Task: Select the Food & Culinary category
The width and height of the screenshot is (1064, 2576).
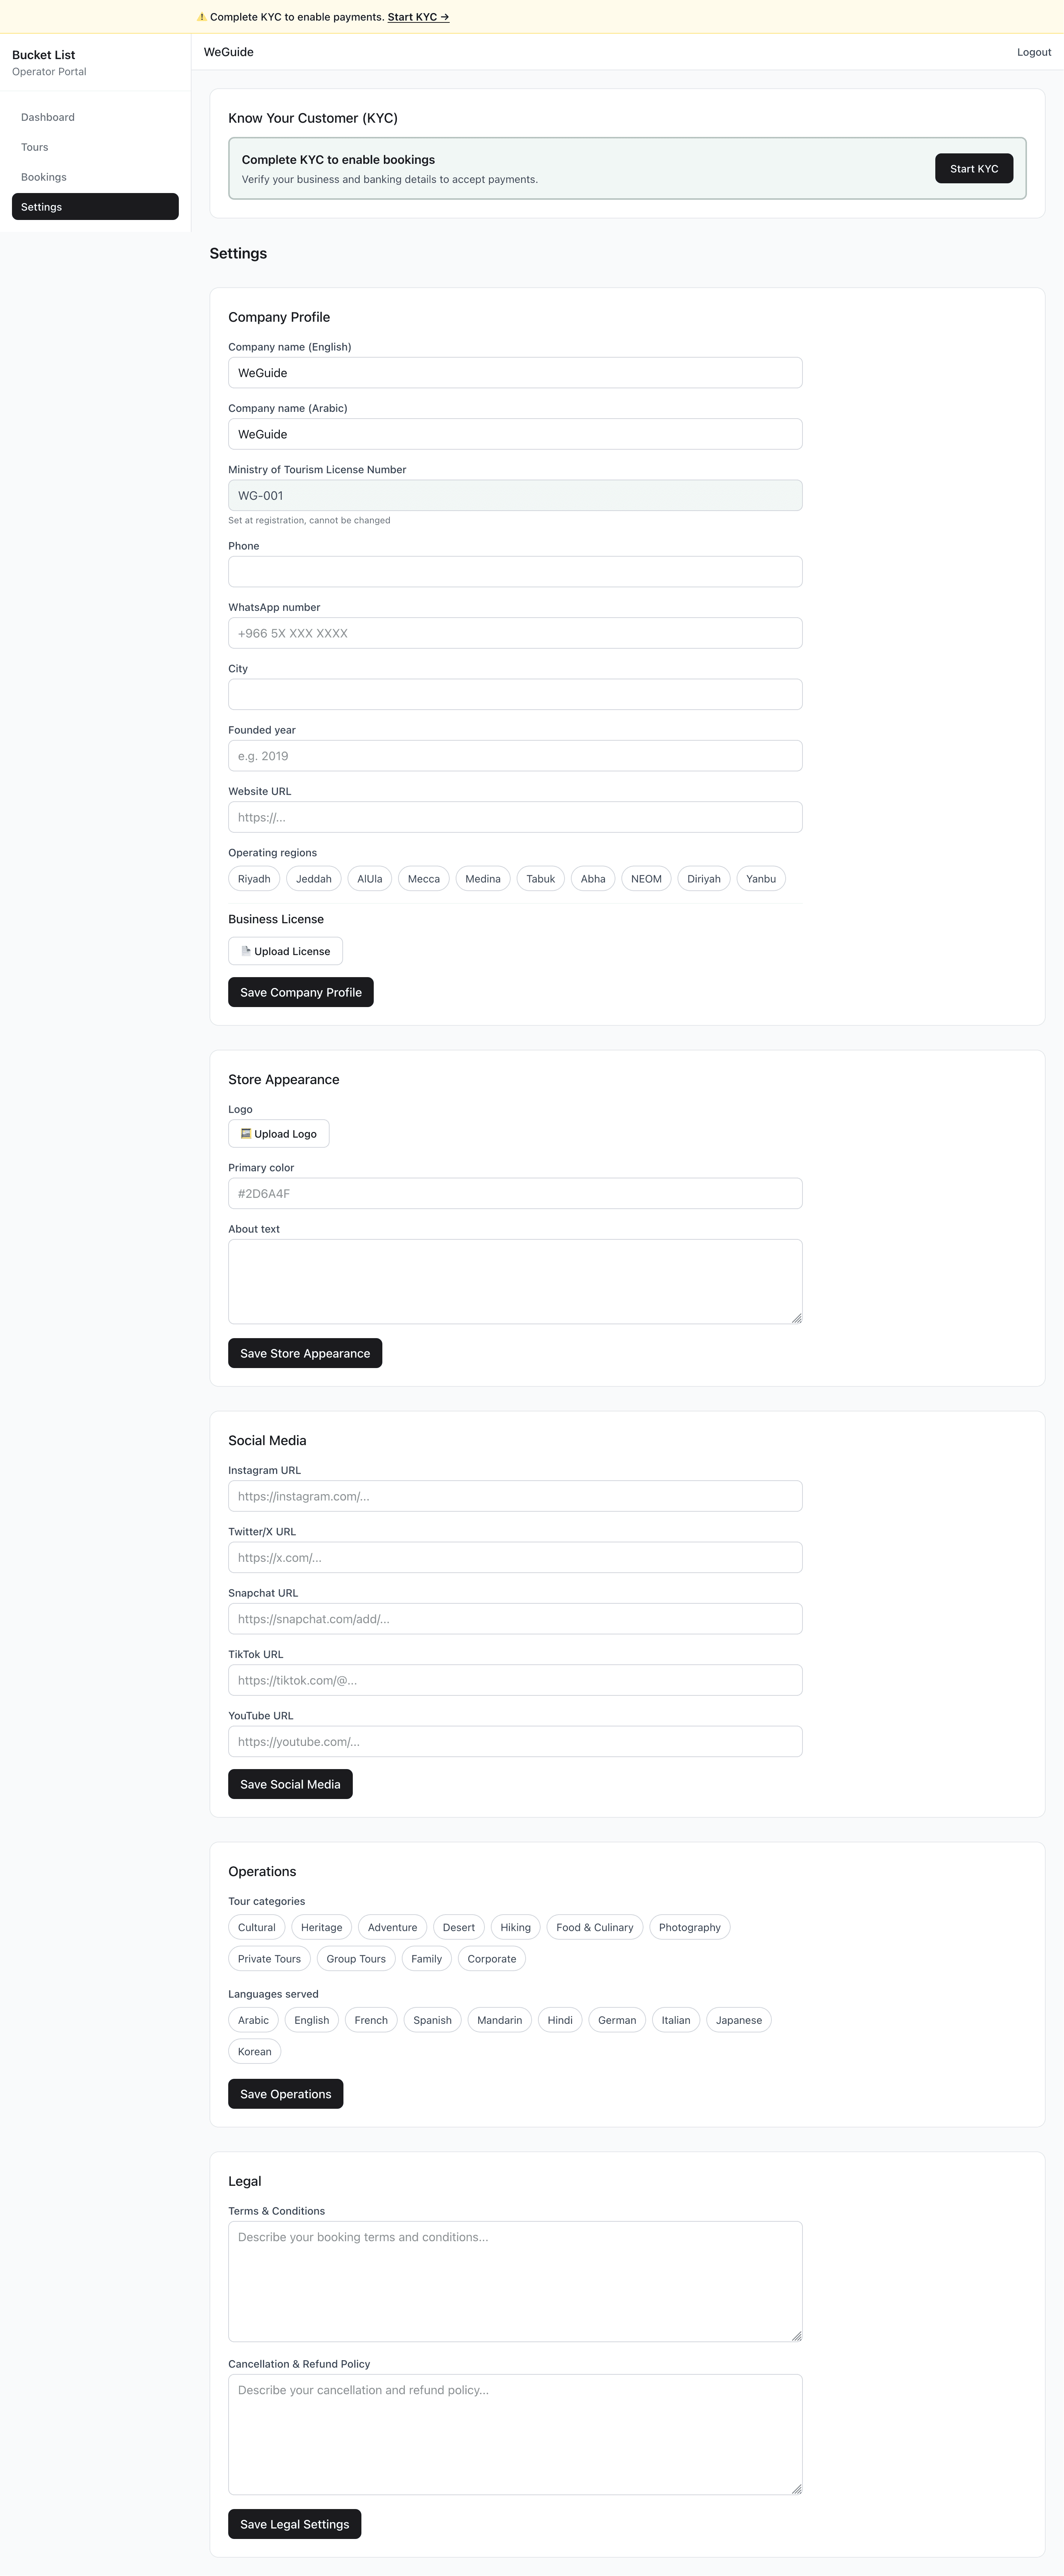Action: point(594,1927)
